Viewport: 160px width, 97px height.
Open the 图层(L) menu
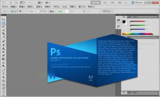coord(30,7)
